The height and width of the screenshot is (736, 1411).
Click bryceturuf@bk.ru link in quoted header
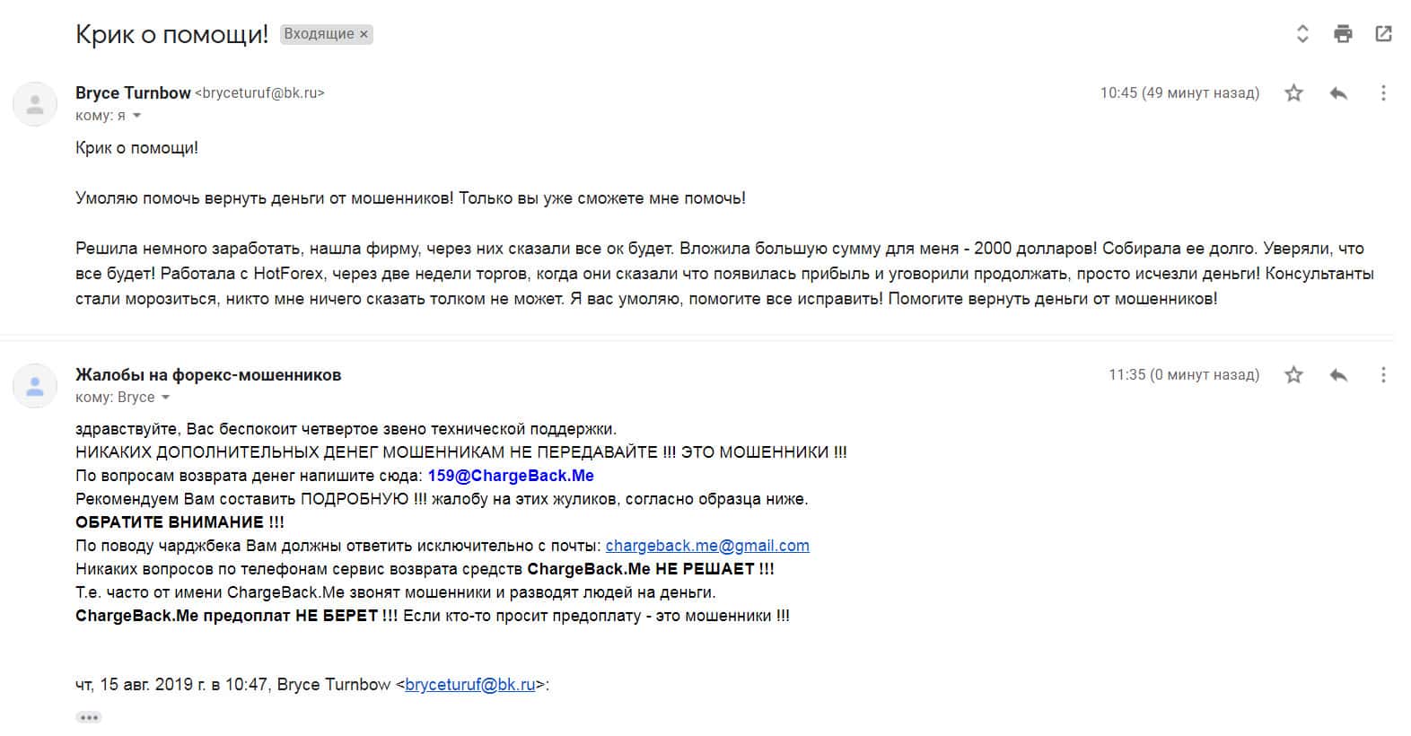(x=469, y=685)
